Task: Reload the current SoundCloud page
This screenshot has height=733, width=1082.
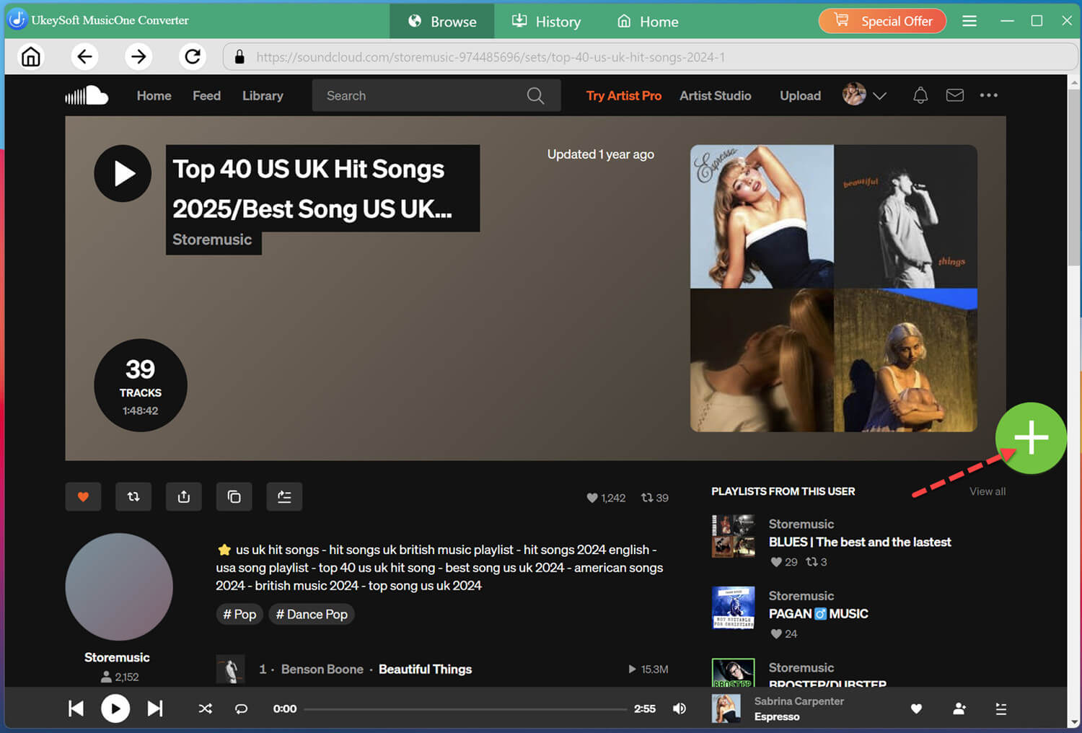Action: point(193,56)
